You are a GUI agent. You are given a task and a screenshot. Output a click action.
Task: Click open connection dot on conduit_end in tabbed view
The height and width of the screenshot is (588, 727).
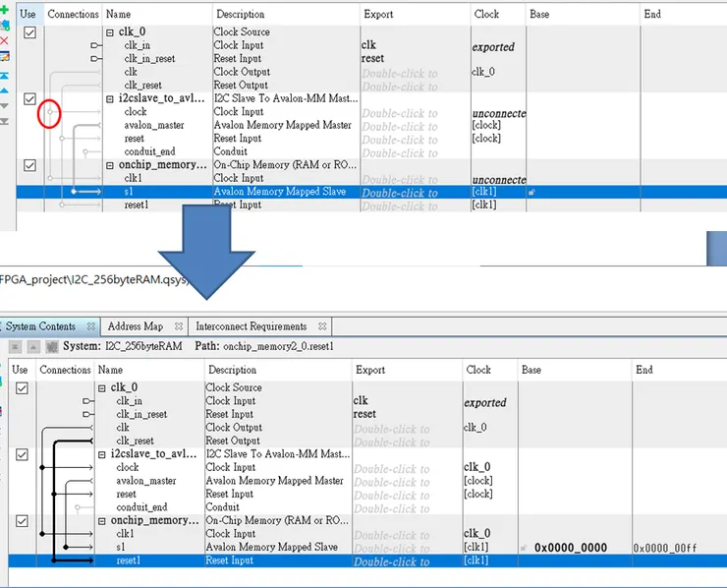click(x=78, y=507)
